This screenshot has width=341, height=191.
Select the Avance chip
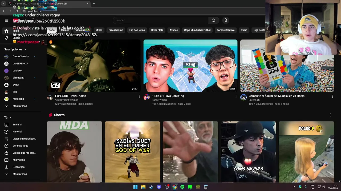(174, 30)
